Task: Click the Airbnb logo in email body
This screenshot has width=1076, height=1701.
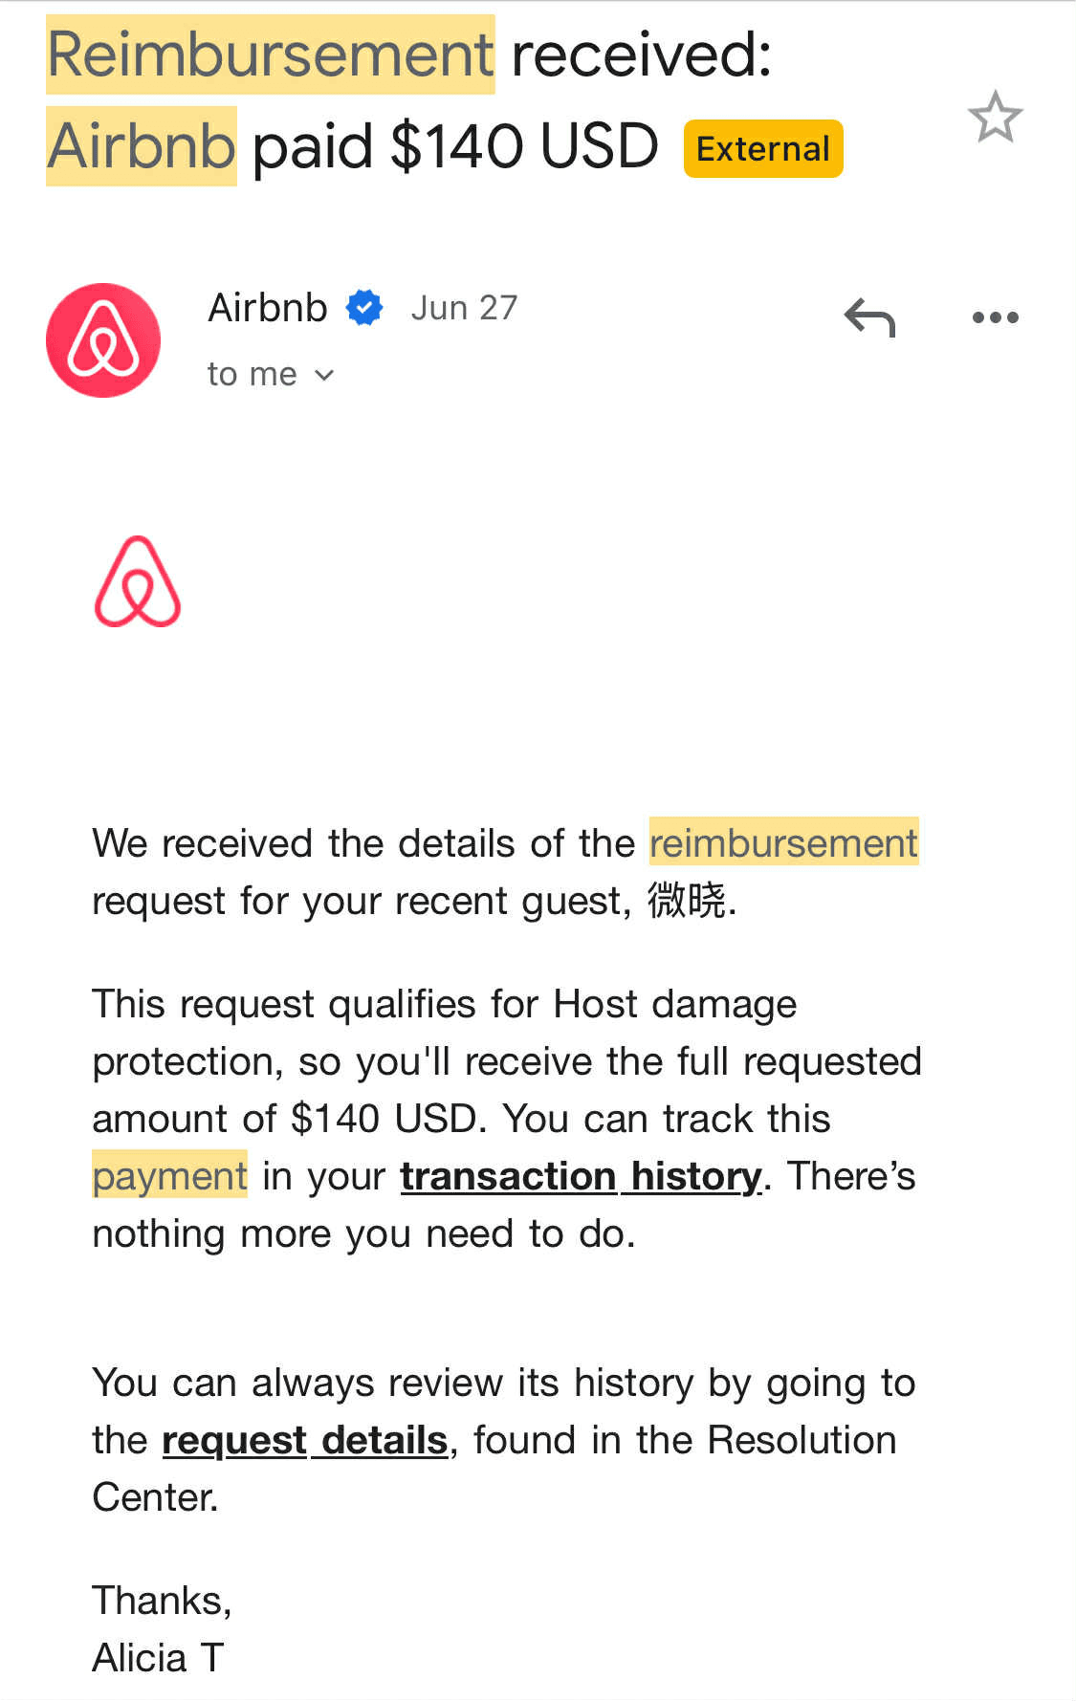Action: tap(138, 581)
